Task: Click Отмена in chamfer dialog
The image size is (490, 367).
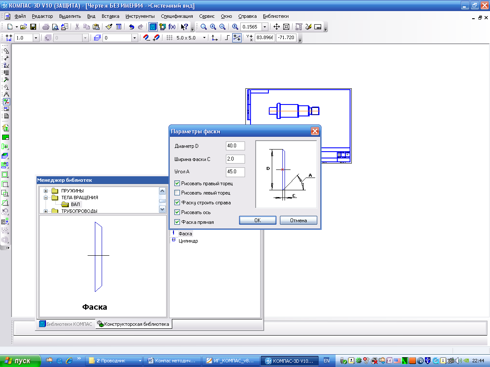Action: coord(299,220)
